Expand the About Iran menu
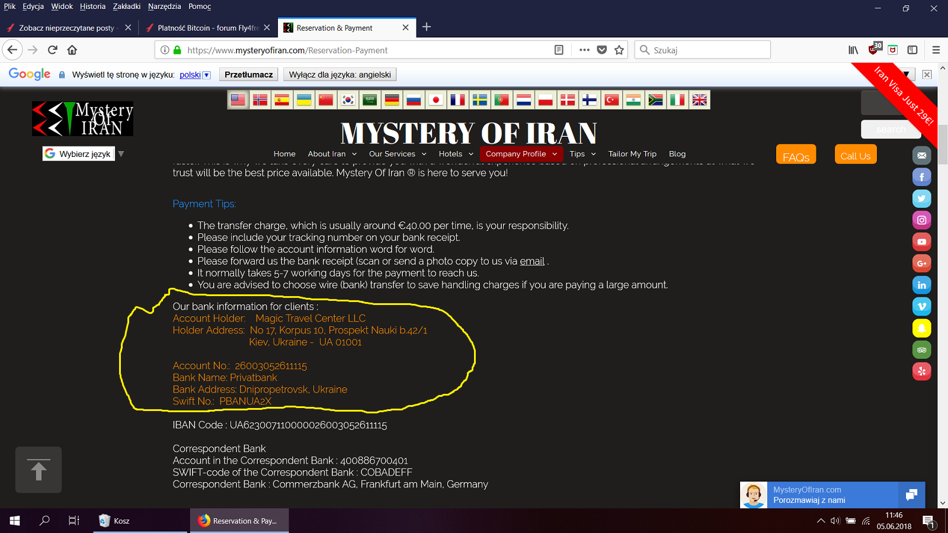Screen dimensions: 948x533 pos(332,154)
